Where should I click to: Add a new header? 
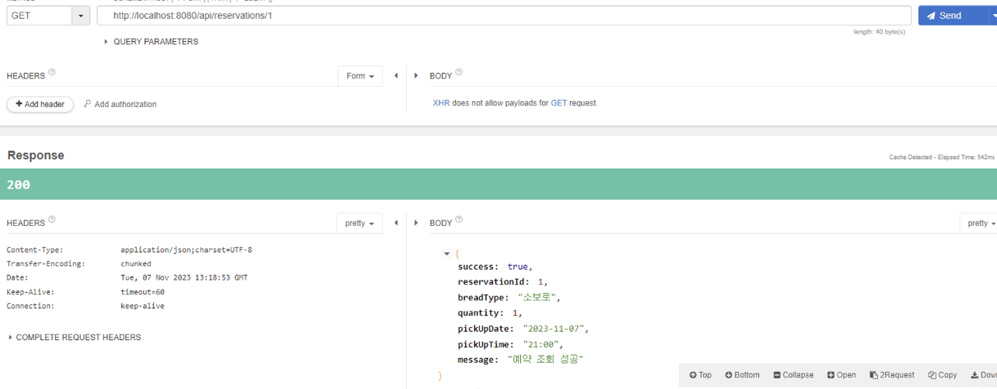click(x=40, y=104)
